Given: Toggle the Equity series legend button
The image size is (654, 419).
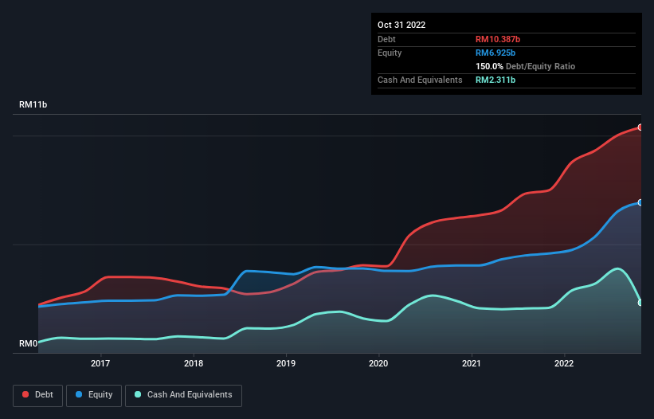Looking at the screenshot, I should [x=94, y=395].
